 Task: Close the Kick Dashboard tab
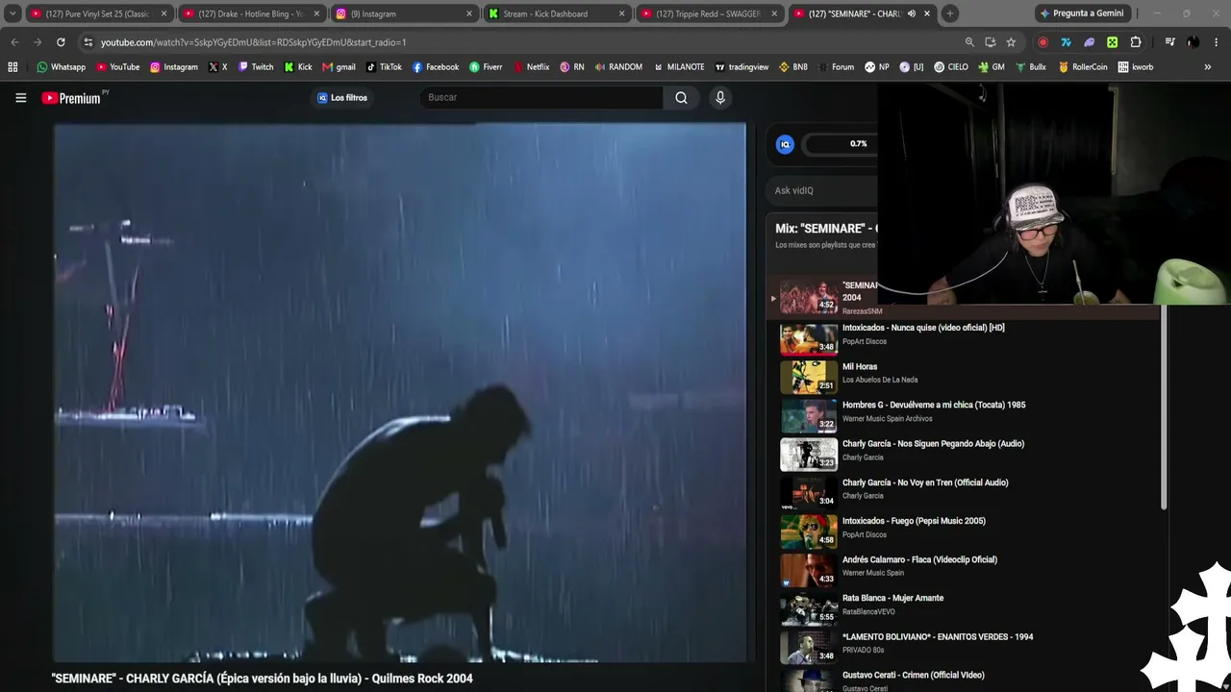(x=622, y=13)
